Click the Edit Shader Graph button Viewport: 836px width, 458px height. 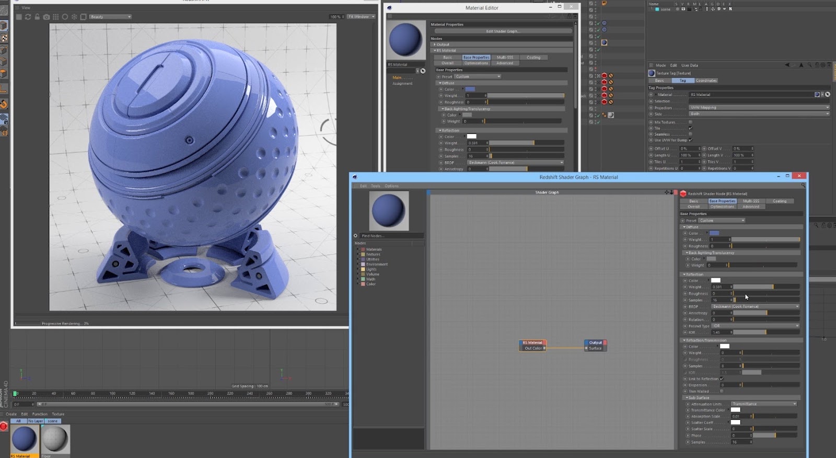[x=503, y=31]
